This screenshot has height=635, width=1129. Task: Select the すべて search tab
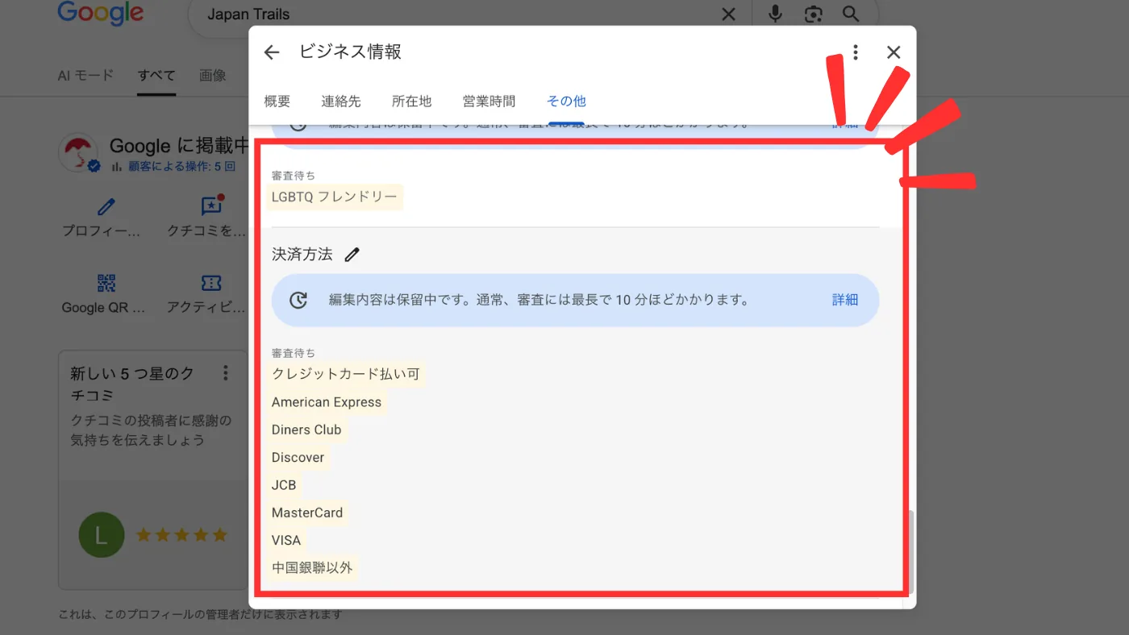point(156,76)
